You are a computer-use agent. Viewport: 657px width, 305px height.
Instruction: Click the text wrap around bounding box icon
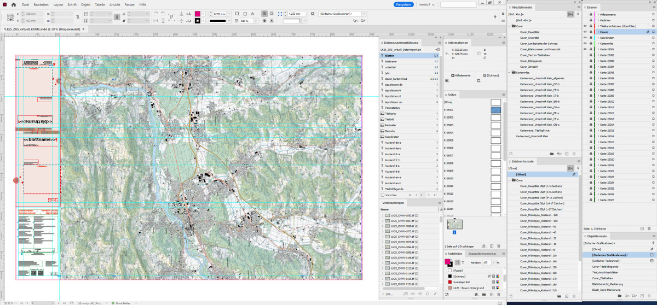click(272, 14)
